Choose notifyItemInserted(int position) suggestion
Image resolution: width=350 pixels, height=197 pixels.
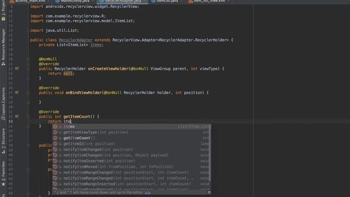pos(131,161)
